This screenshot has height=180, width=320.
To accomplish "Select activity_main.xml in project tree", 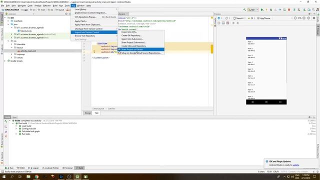I will [x=28, y=51].
